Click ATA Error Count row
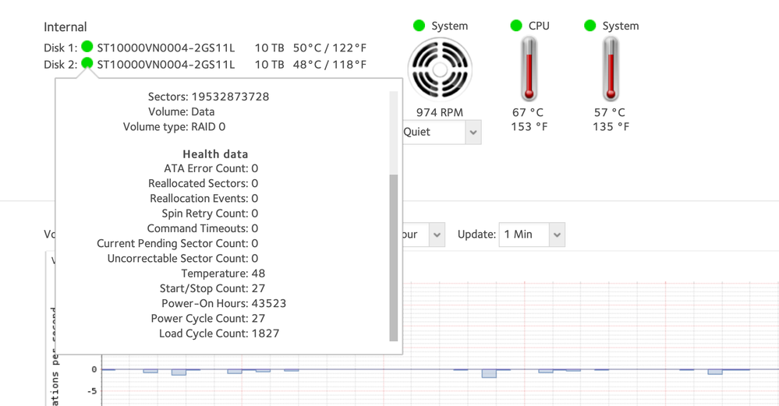 [x=211, y=169]
